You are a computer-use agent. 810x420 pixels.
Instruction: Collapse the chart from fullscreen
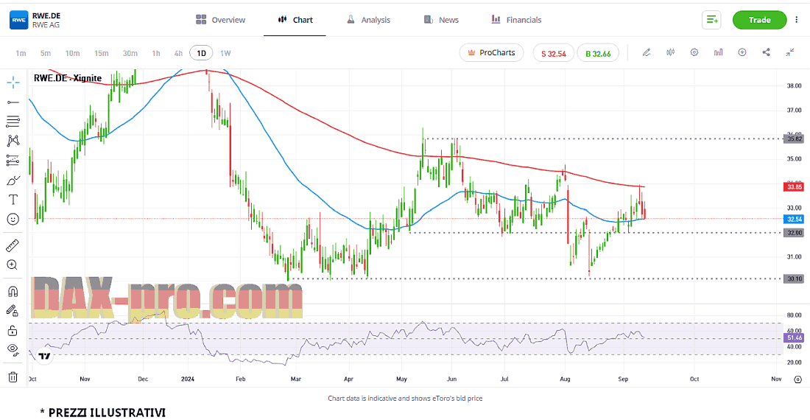coord(790,52)
